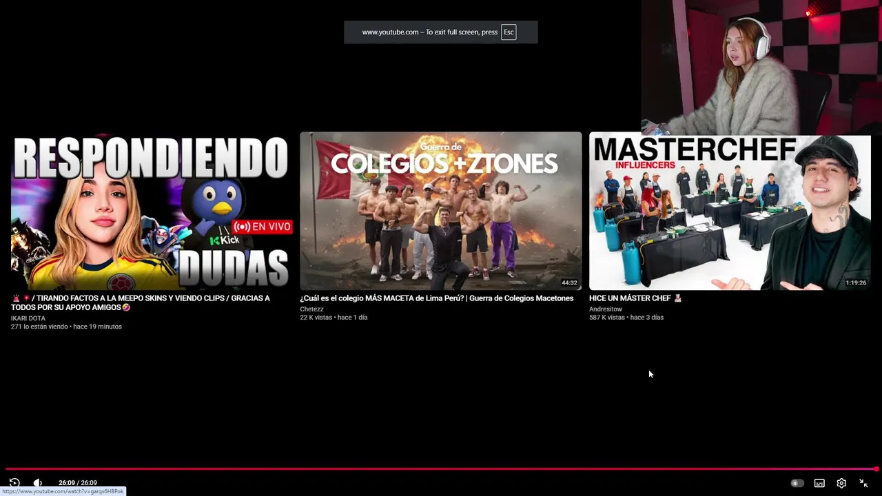Image resolution: width=882 pixels, height=496 pixels.
Task: Click the '22 K vistas • hace 1 día' text
Action: [x=334, y=318]
